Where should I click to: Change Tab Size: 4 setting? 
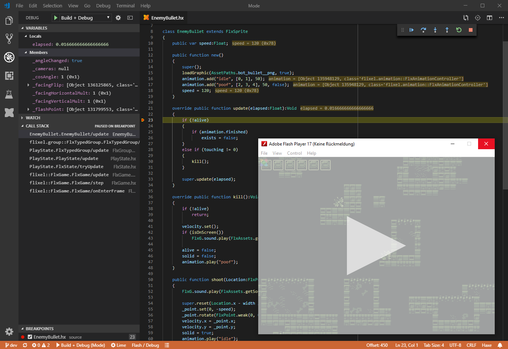click(x=434, y=345)
